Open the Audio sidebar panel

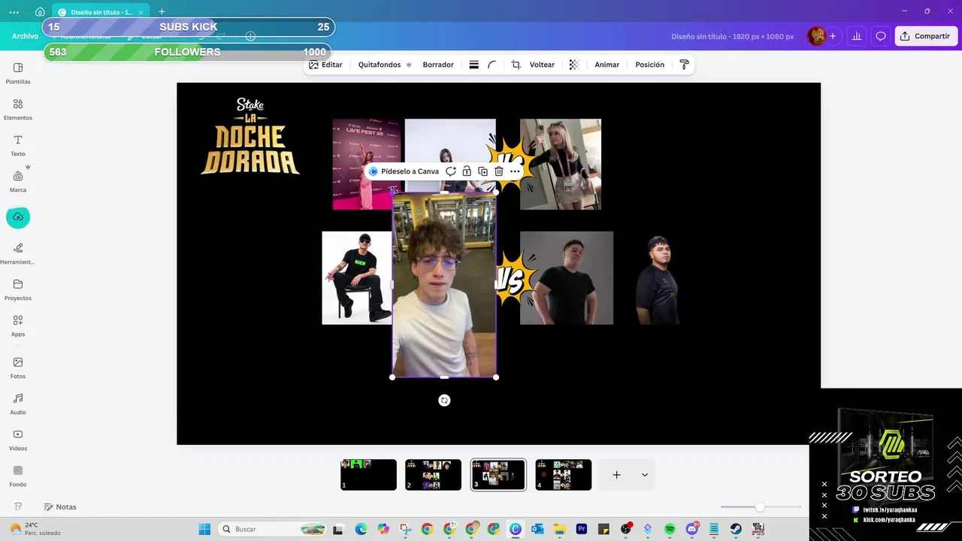coord(18,403)
